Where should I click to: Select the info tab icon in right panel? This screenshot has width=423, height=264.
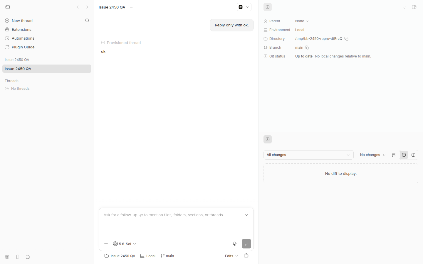(x=268, y=7)
